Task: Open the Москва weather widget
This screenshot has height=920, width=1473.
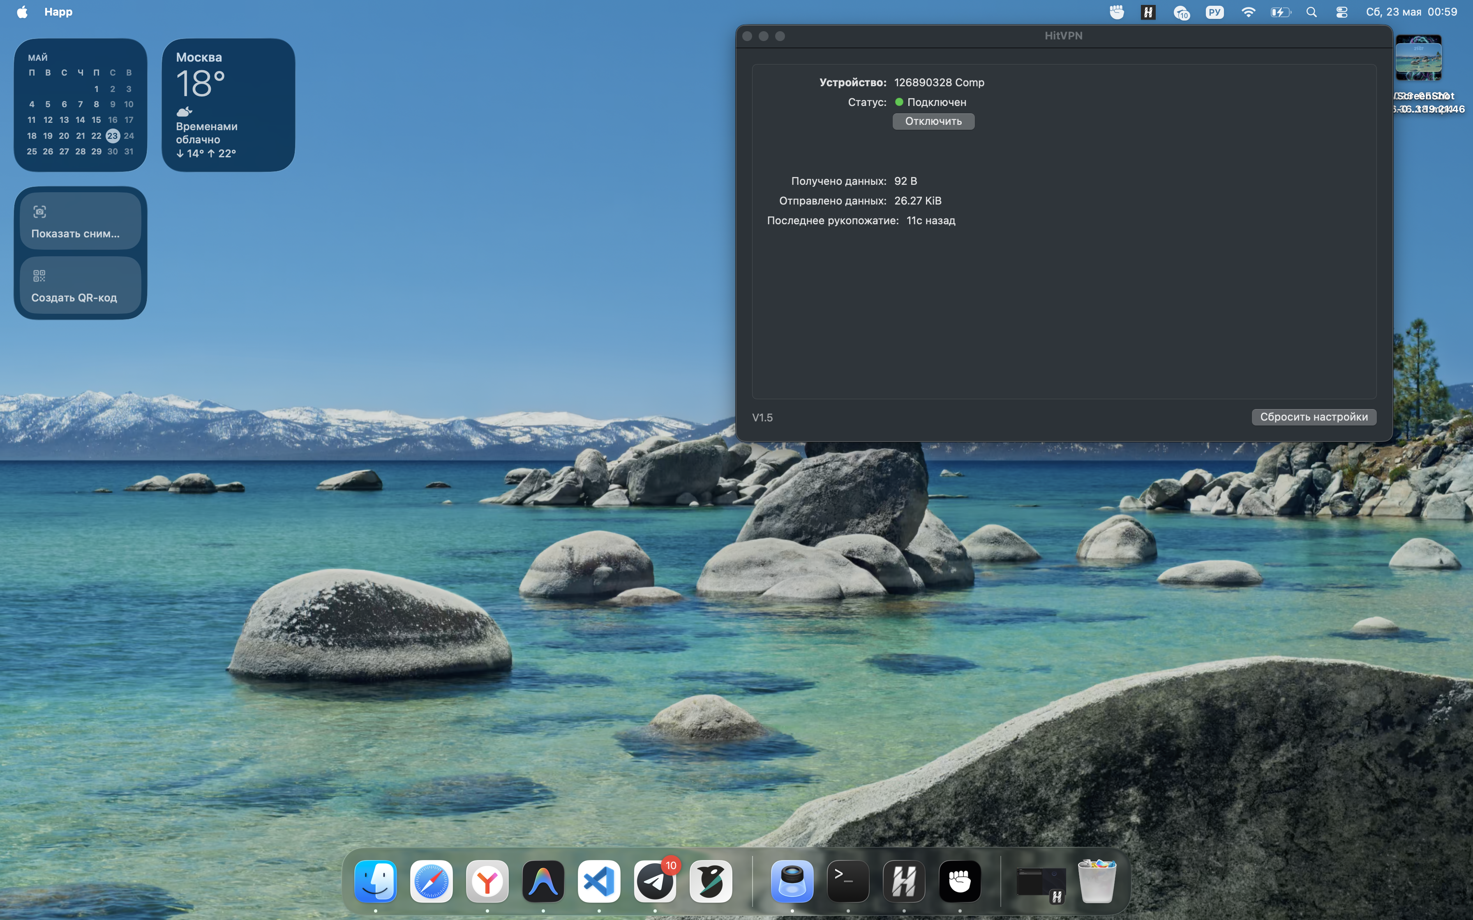Action: pyautogui.click(x=228, y=105)
